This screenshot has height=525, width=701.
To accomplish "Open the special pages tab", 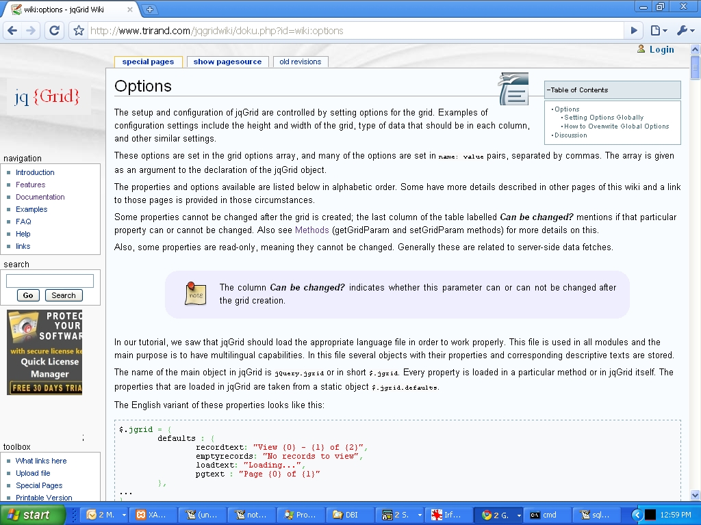I will 148,62.
